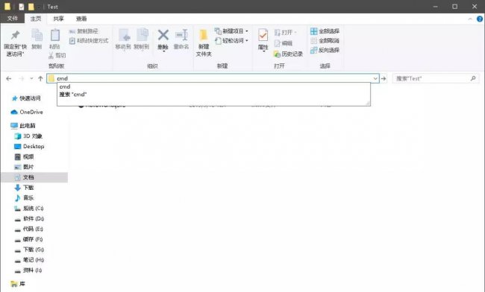The image size is (485, 292).
Task: Open Desktop in the sidebar
Action: (x=29, y=146)
